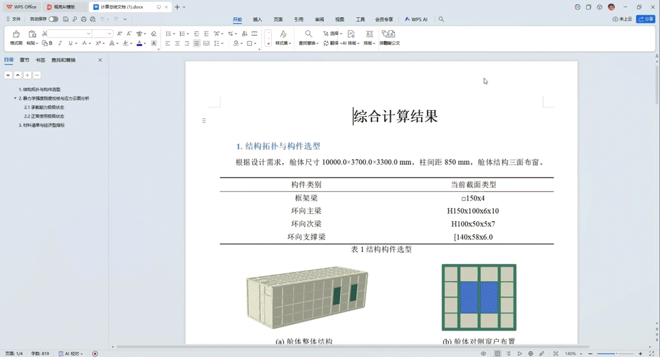Image resolution: width=660 pixels, height=357 pixels.
Task: Click the WPS AI button
Action: pos(416,19)
